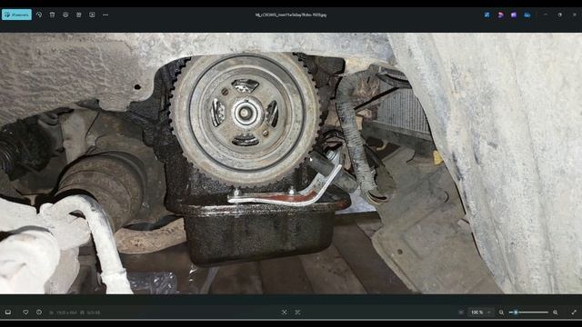Minimize the Photos window
The image size is (582, 327).
(x=546, y=15)
